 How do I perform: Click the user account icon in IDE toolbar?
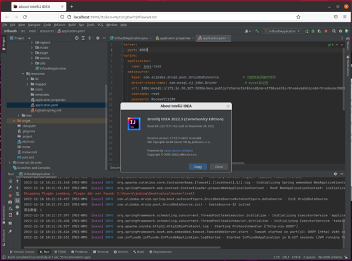click(248, 31)
